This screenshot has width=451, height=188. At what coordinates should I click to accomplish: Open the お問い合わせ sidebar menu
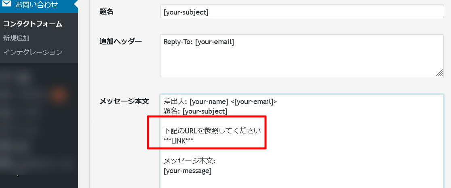click(36, 5)
